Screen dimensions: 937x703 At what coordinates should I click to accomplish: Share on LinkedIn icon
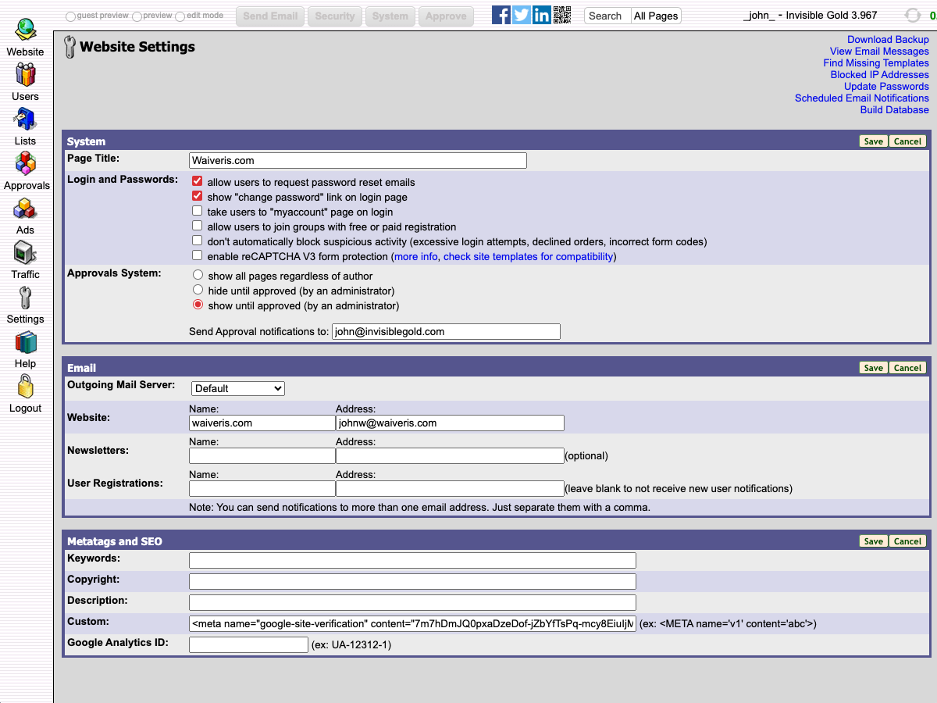(542, 15)
